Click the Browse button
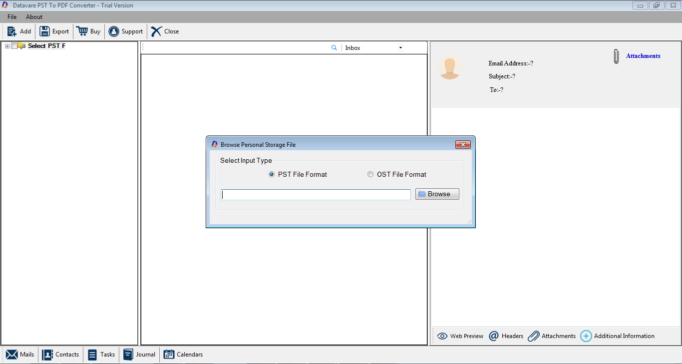 tap(437, 194)
